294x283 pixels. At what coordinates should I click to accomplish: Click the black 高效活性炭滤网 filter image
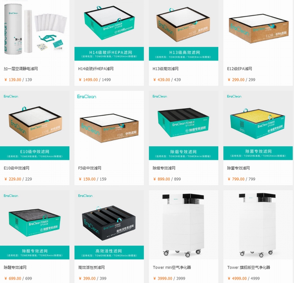[x=109, y=225]
